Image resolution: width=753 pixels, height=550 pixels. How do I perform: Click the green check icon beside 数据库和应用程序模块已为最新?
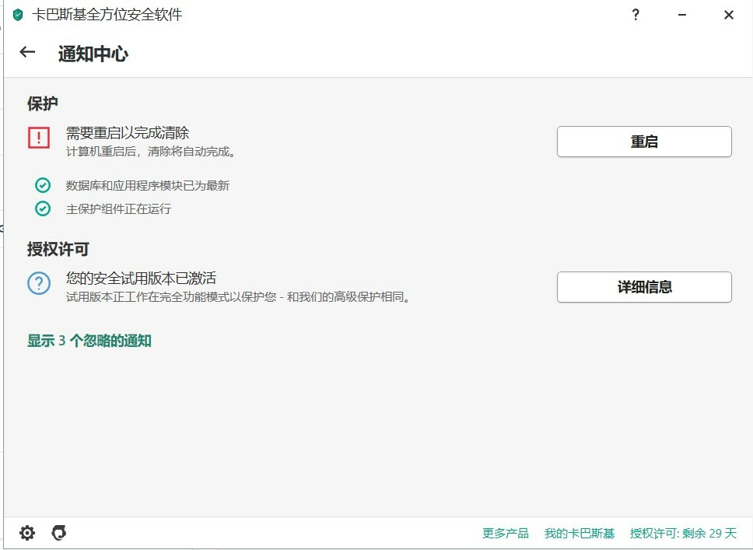43,185
